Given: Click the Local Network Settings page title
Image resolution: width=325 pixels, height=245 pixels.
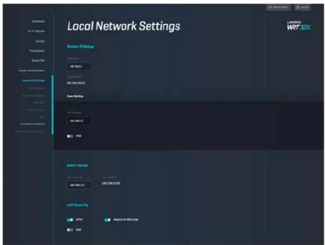Looking at the screenshot, I should coord(124,26).
